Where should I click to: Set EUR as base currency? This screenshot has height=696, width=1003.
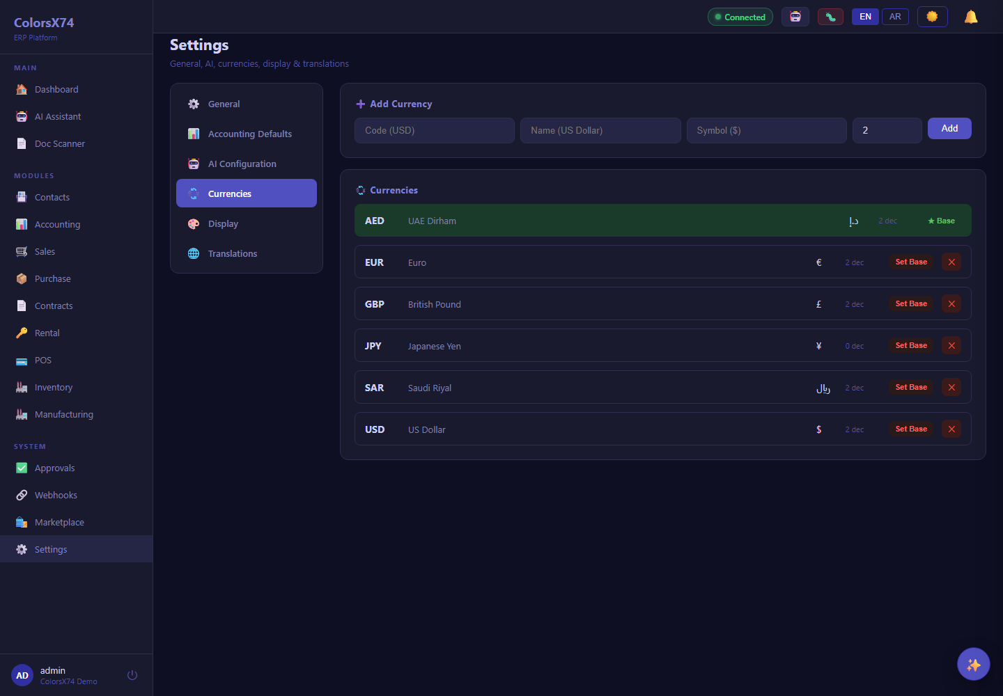[x=911, y=262]
